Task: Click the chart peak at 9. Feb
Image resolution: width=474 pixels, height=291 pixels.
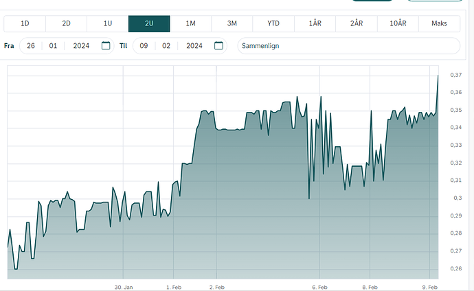Action: tap(438, 75)
